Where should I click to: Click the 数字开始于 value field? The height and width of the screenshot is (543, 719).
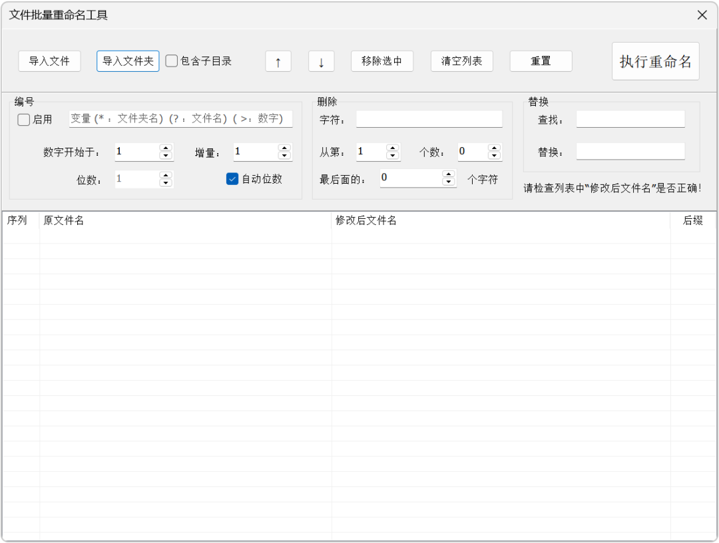[136, 152]
